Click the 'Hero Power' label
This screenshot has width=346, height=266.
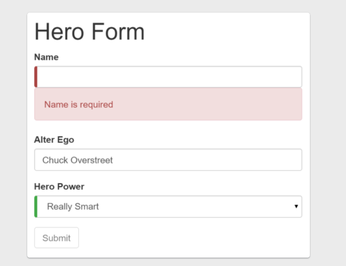click(59, 186)
